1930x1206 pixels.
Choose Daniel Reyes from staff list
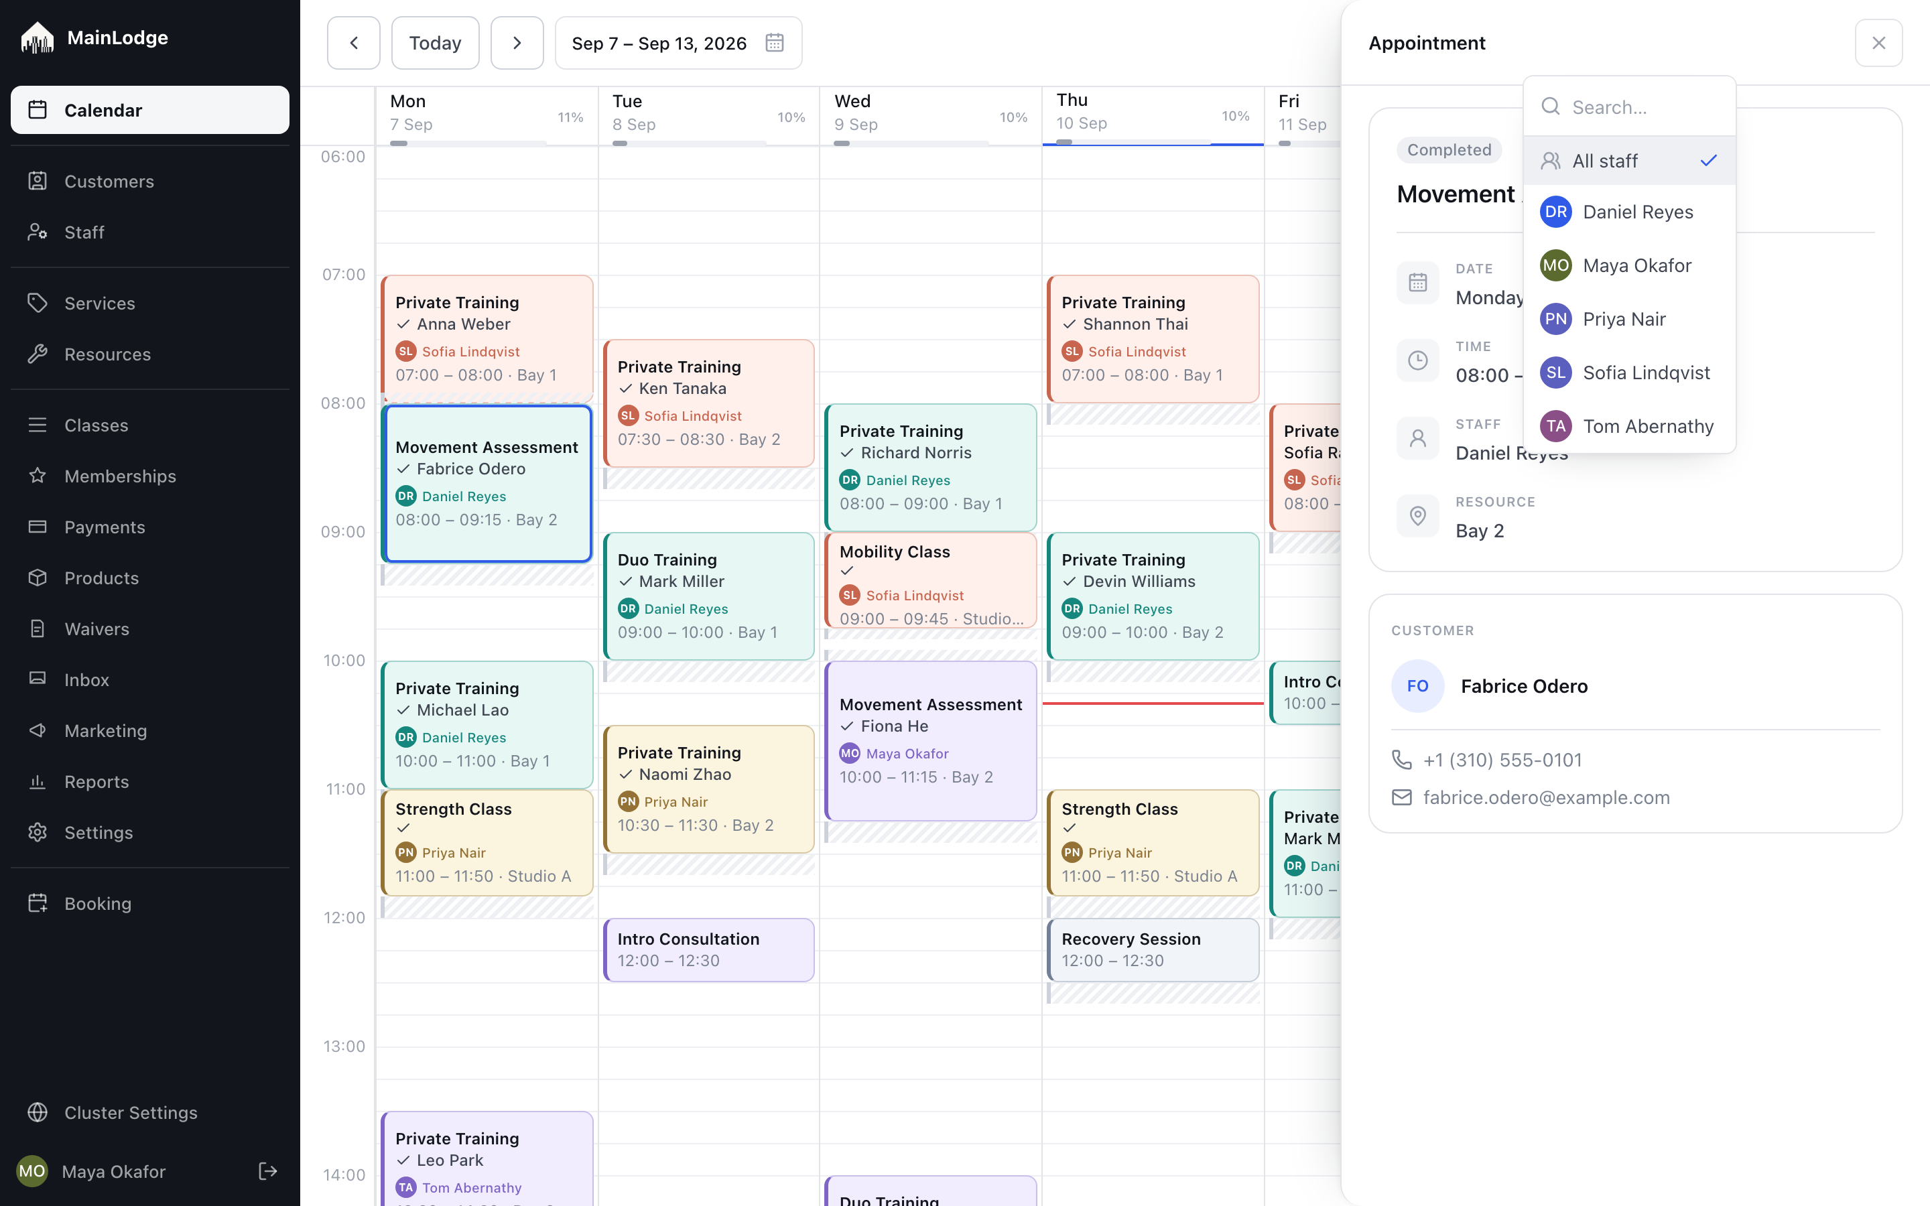[1629, 212]
